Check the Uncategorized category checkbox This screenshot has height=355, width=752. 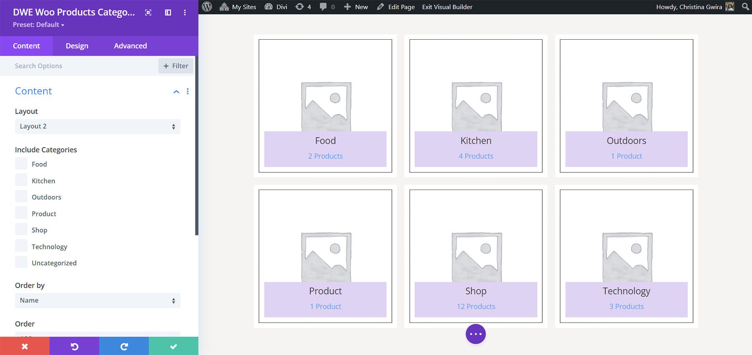click(x=21, y=262)
